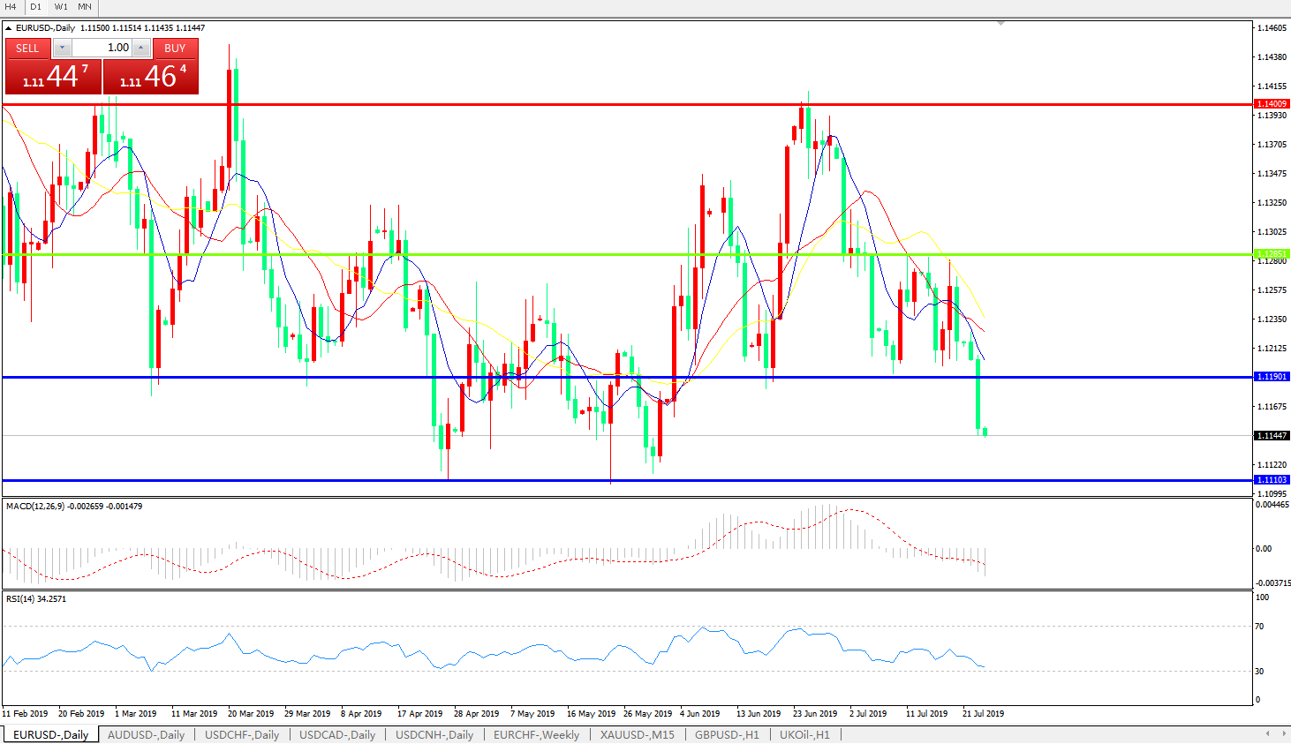Select the blue 1.11103 support label
This screenshot has height=744, width=1291.
point(1272,480)
